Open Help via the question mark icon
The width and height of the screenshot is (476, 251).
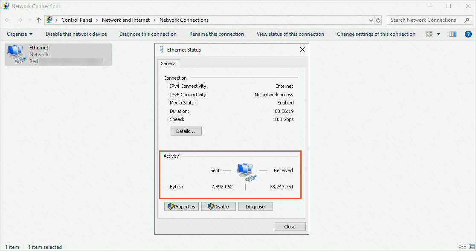click(x=468, y=34)
